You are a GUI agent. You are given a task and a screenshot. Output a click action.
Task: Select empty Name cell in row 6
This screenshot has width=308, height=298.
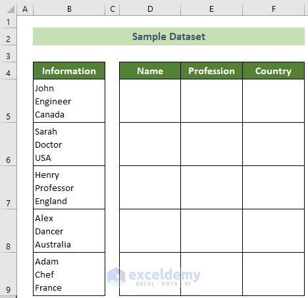(150, 144)
